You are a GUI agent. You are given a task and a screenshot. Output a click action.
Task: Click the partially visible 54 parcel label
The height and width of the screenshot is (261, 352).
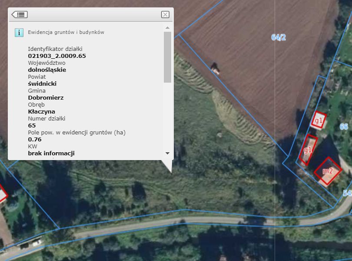[x=347, y=193]
